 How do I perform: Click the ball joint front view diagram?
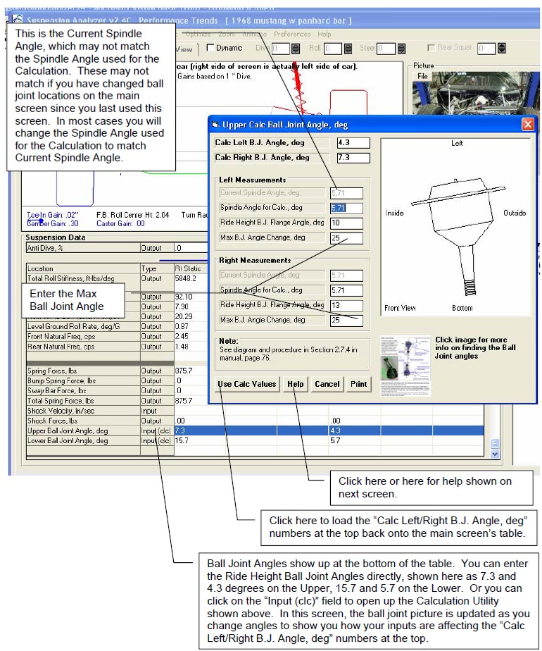[x=455, y=228]
